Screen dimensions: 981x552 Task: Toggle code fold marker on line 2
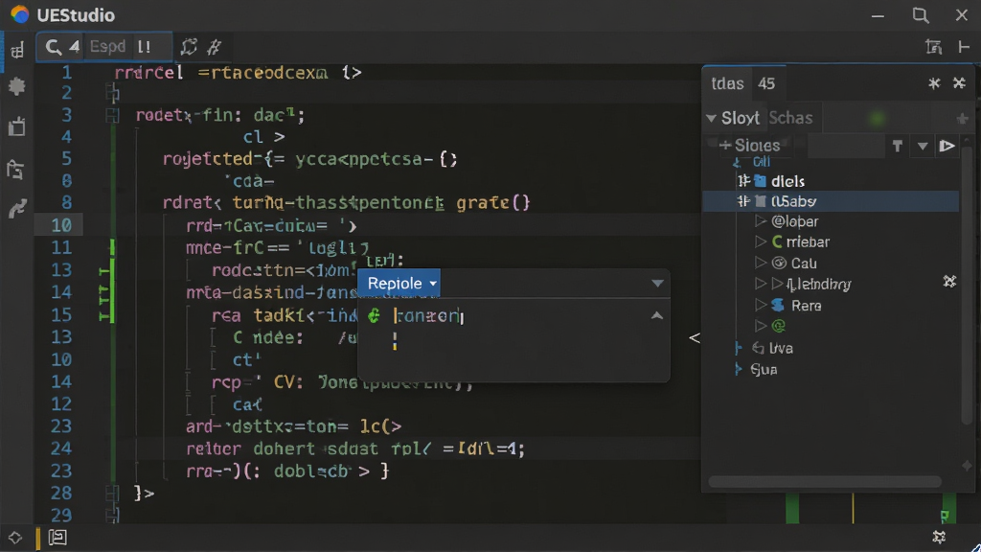click(x=113, y=94)
